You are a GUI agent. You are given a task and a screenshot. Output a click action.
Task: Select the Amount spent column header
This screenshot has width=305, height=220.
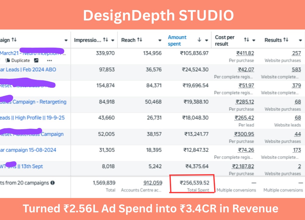pos(177,40)
